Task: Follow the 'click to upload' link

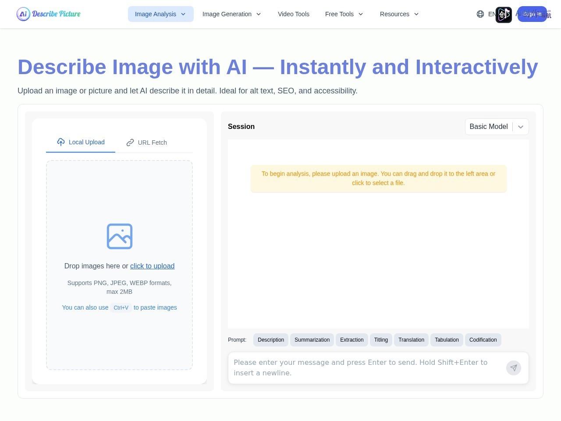Action: coord(152,266)
